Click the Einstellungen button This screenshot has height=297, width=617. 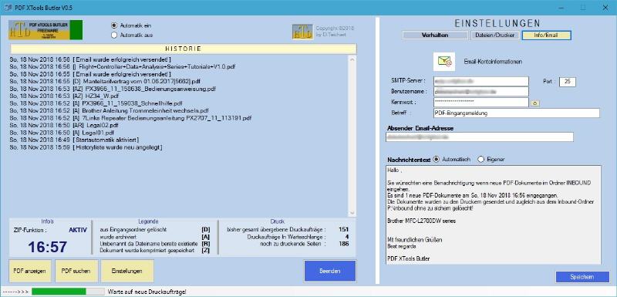click(127, 271)
